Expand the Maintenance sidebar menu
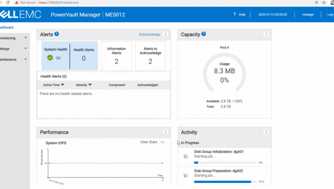 coord(26,59)
